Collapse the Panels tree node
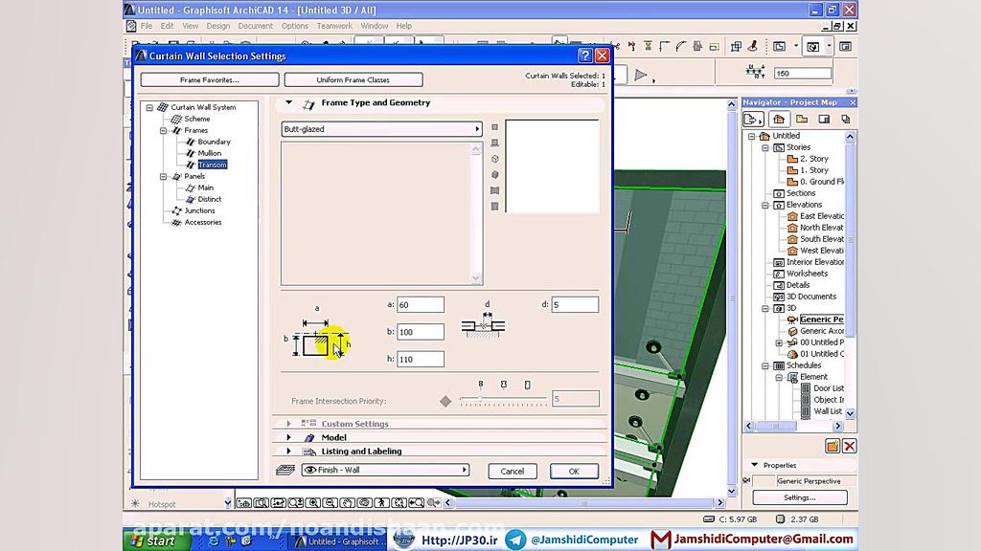981x551 pixels. 163,177
